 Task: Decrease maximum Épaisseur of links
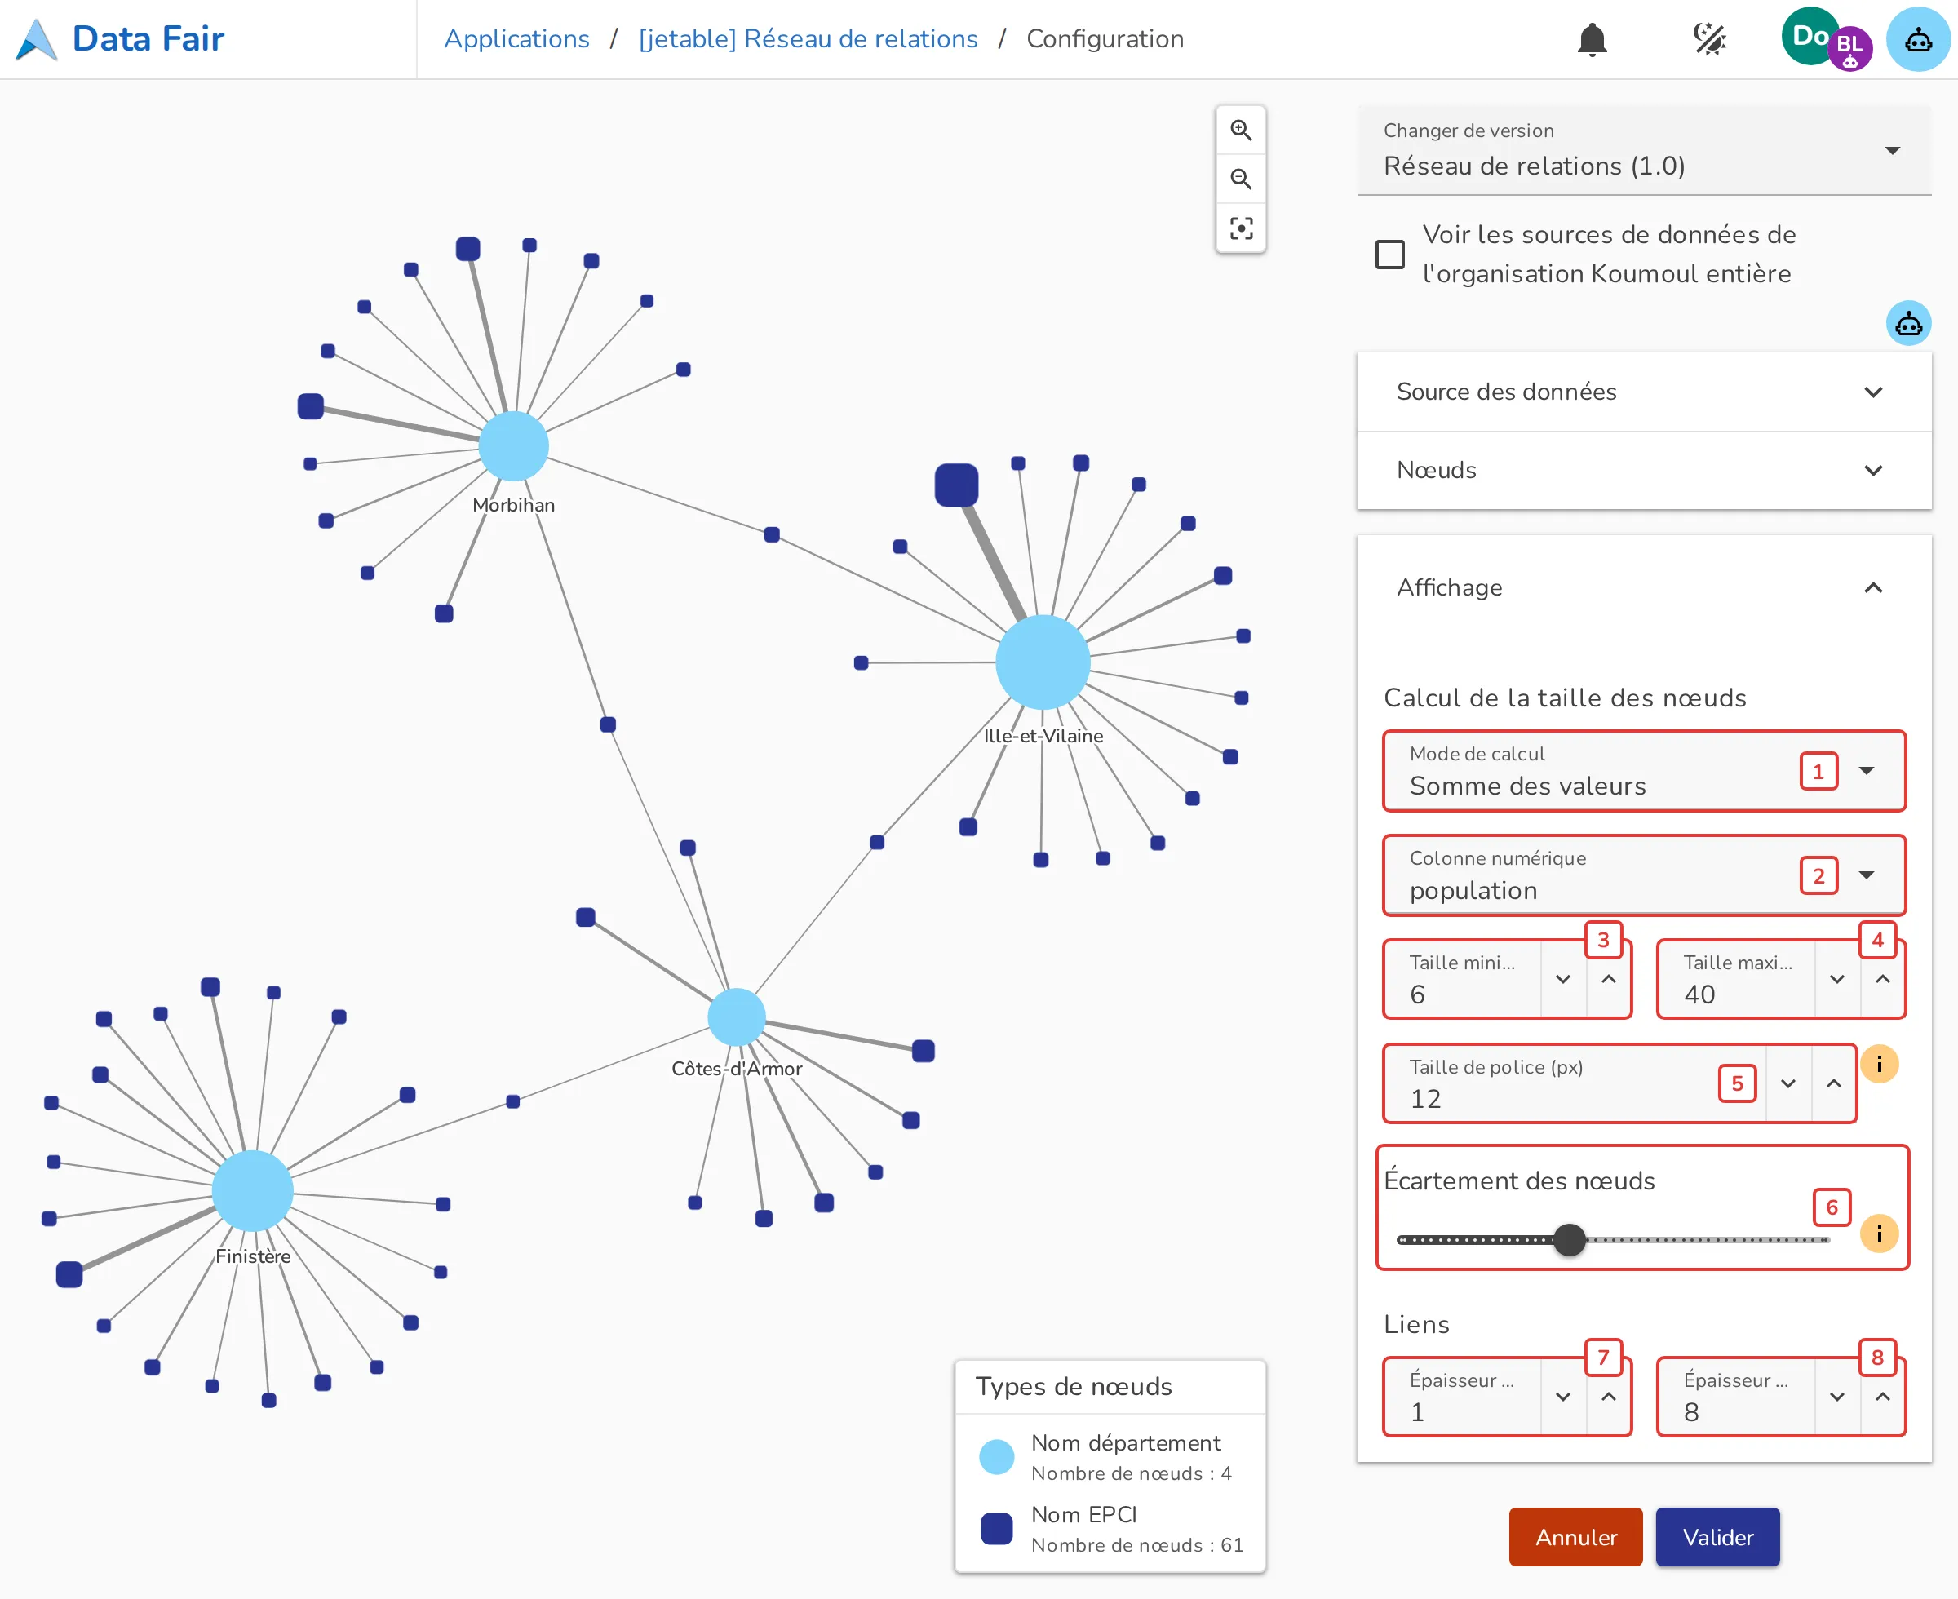tap(1837, 1397)
